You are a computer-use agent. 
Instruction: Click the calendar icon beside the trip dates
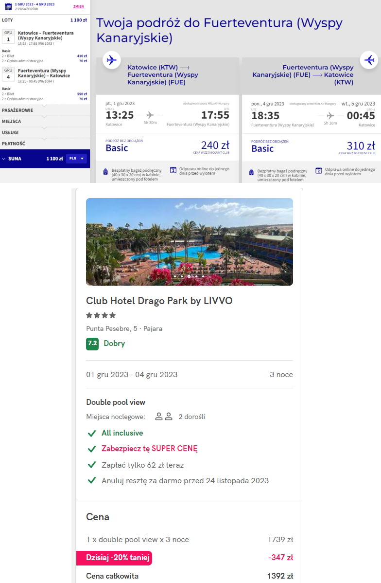[x=8, y=6]
